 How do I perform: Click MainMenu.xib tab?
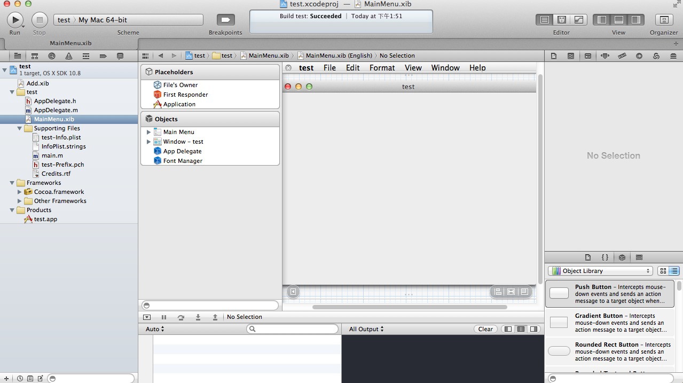[69, 43]
